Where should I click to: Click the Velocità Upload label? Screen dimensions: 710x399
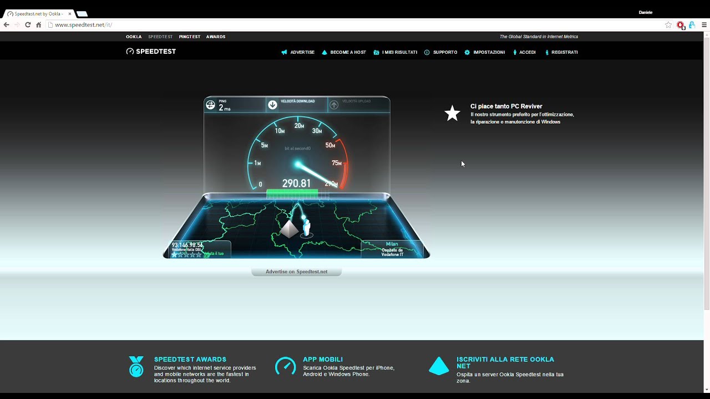click(358, 101)
